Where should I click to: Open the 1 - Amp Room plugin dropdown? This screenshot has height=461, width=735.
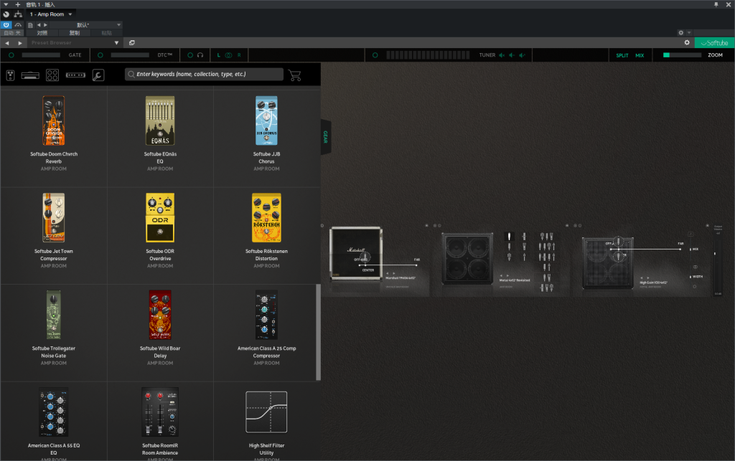(x=51, y=14)
